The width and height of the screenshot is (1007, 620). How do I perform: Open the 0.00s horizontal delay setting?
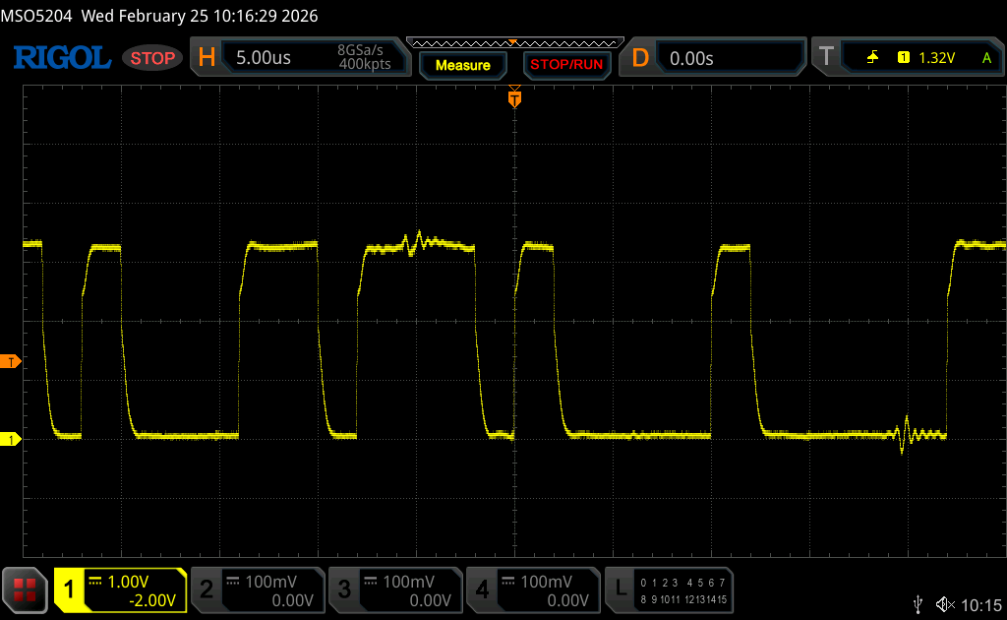(691, 58)
